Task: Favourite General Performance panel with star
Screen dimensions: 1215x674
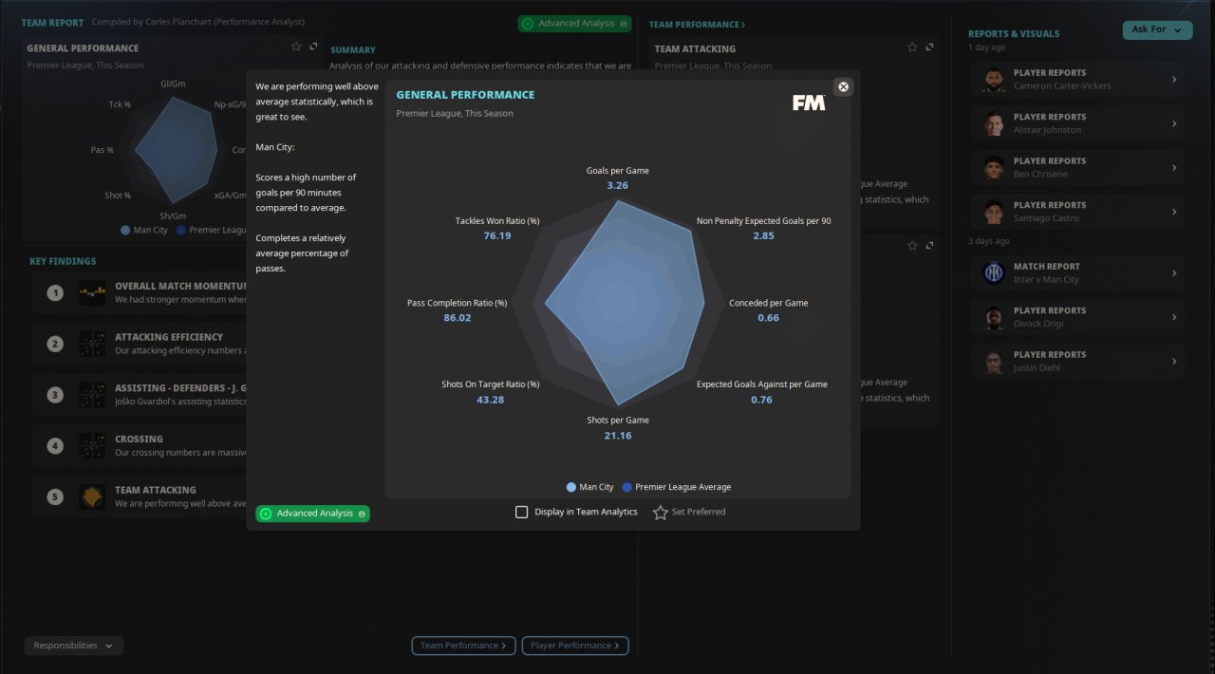Action: 296,47
